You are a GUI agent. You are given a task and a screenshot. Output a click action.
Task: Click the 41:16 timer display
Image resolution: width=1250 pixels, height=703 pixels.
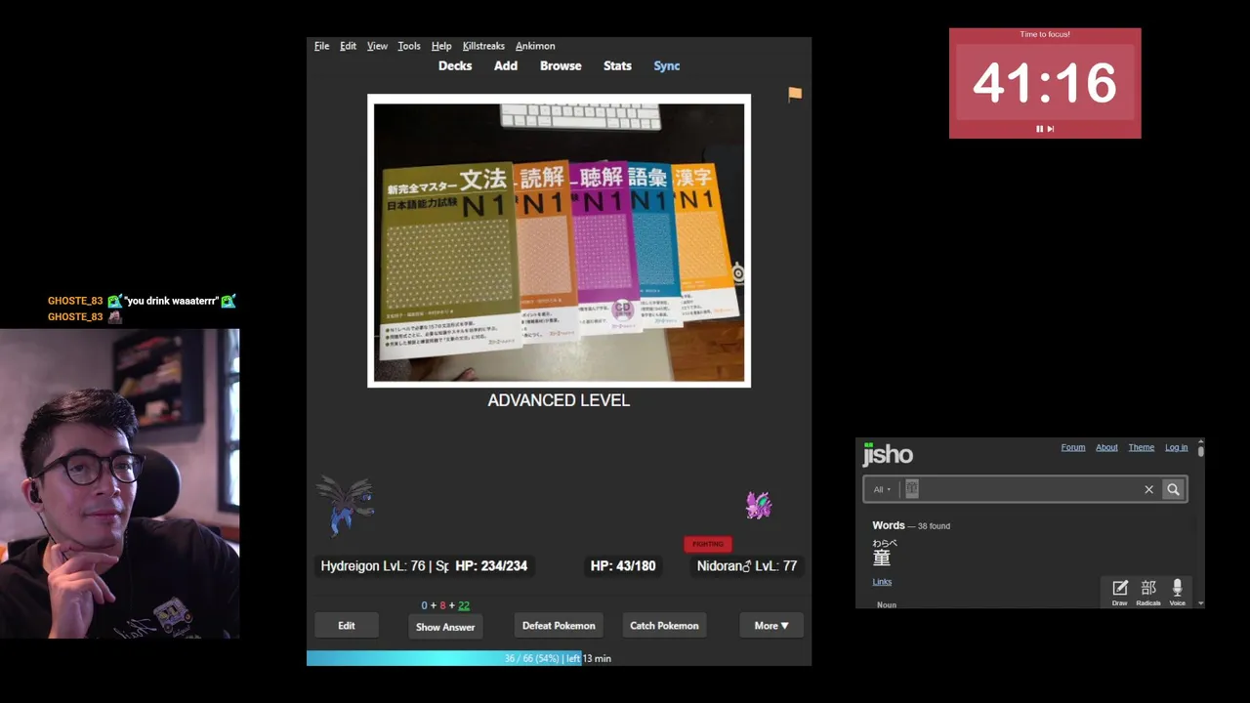(x=1045, y=83)
